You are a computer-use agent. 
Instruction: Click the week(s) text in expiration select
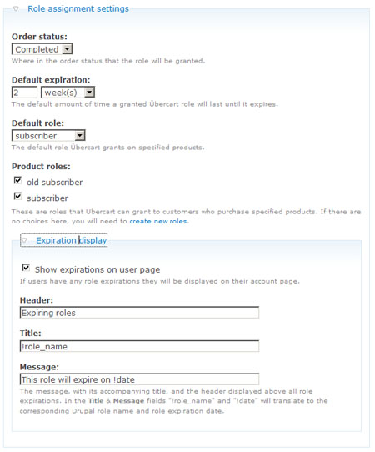[x=61, y=93]
